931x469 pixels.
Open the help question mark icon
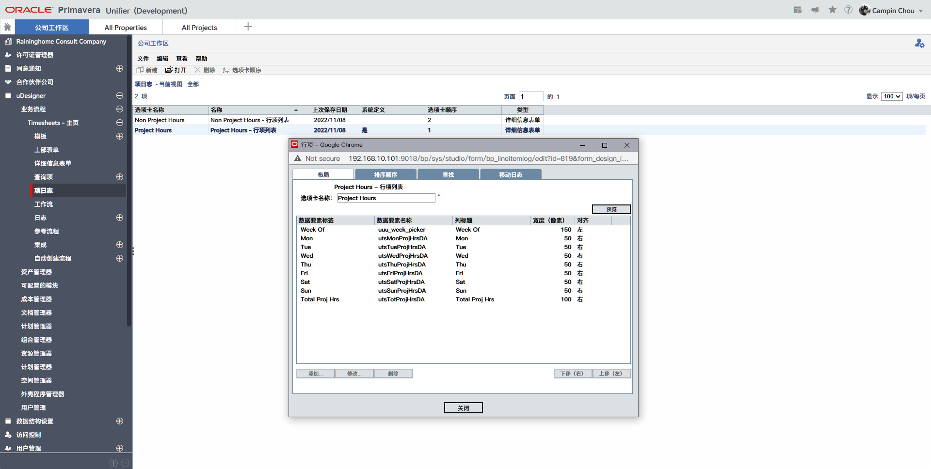coord(849,10)
